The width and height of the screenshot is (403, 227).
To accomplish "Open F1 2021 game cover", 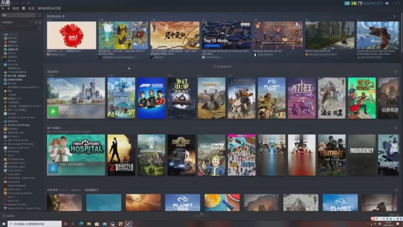I will (x=152, y=98).
